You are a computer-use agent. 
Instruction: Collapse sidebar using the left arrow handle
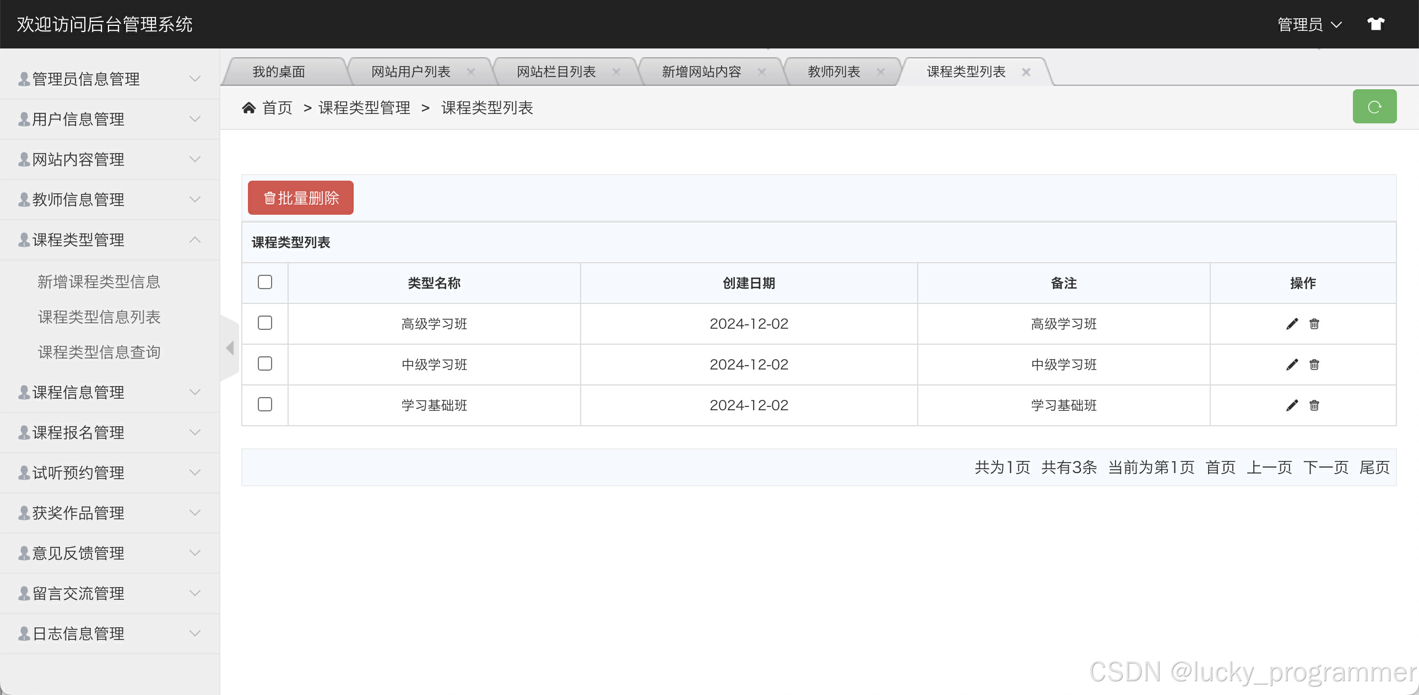point(230,348)
